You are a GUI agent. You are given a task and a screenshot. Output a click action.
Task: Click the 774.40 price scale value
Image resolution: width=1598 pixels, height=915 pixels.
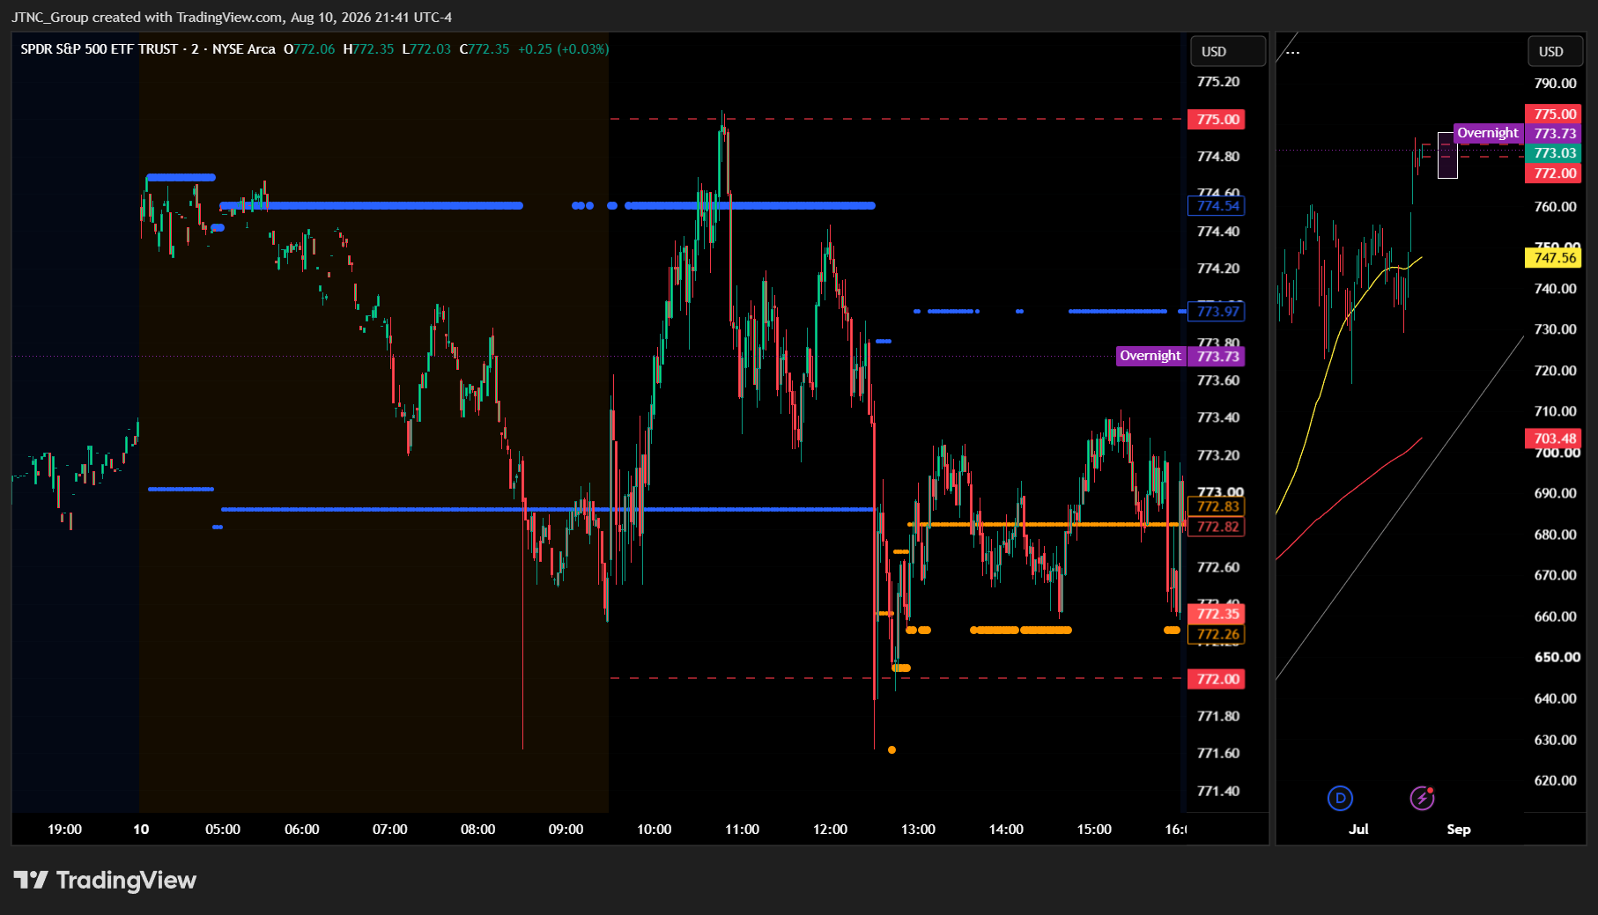tap(1218, 232)
